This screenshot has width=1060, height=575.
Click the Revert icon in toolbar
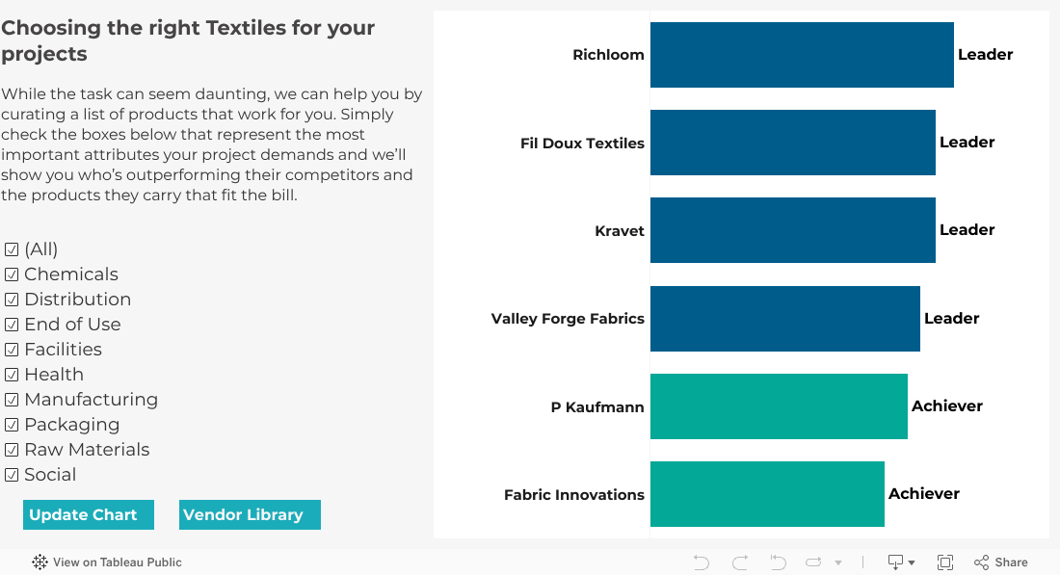click(x=778, y=562)
